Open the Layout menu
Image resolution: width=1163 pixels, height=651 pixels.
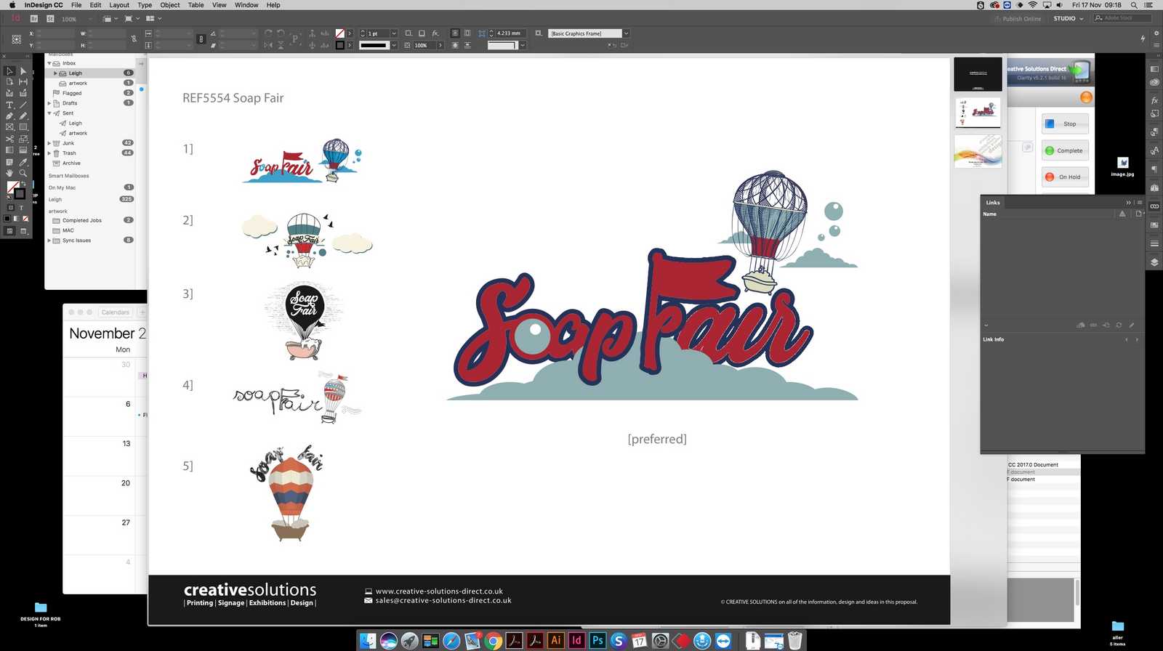[119, 5]
